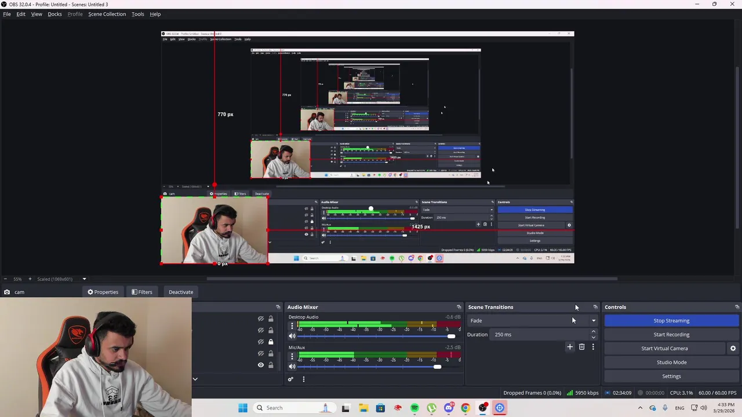The height and width of the screenshot is (417, 742).
Task: Open the View menu
Action: pyautogui.click(x=37, y=14)
